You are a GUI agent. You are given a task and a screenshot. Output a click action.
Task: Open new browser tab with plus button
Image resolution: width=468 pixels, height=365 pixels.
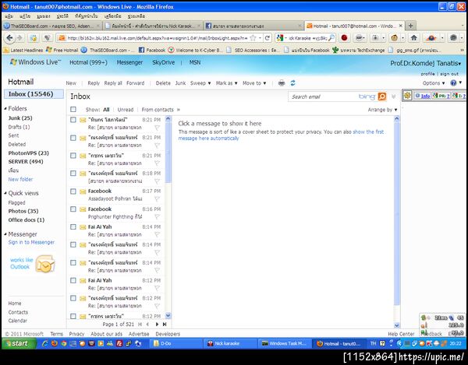pos(411,26)
